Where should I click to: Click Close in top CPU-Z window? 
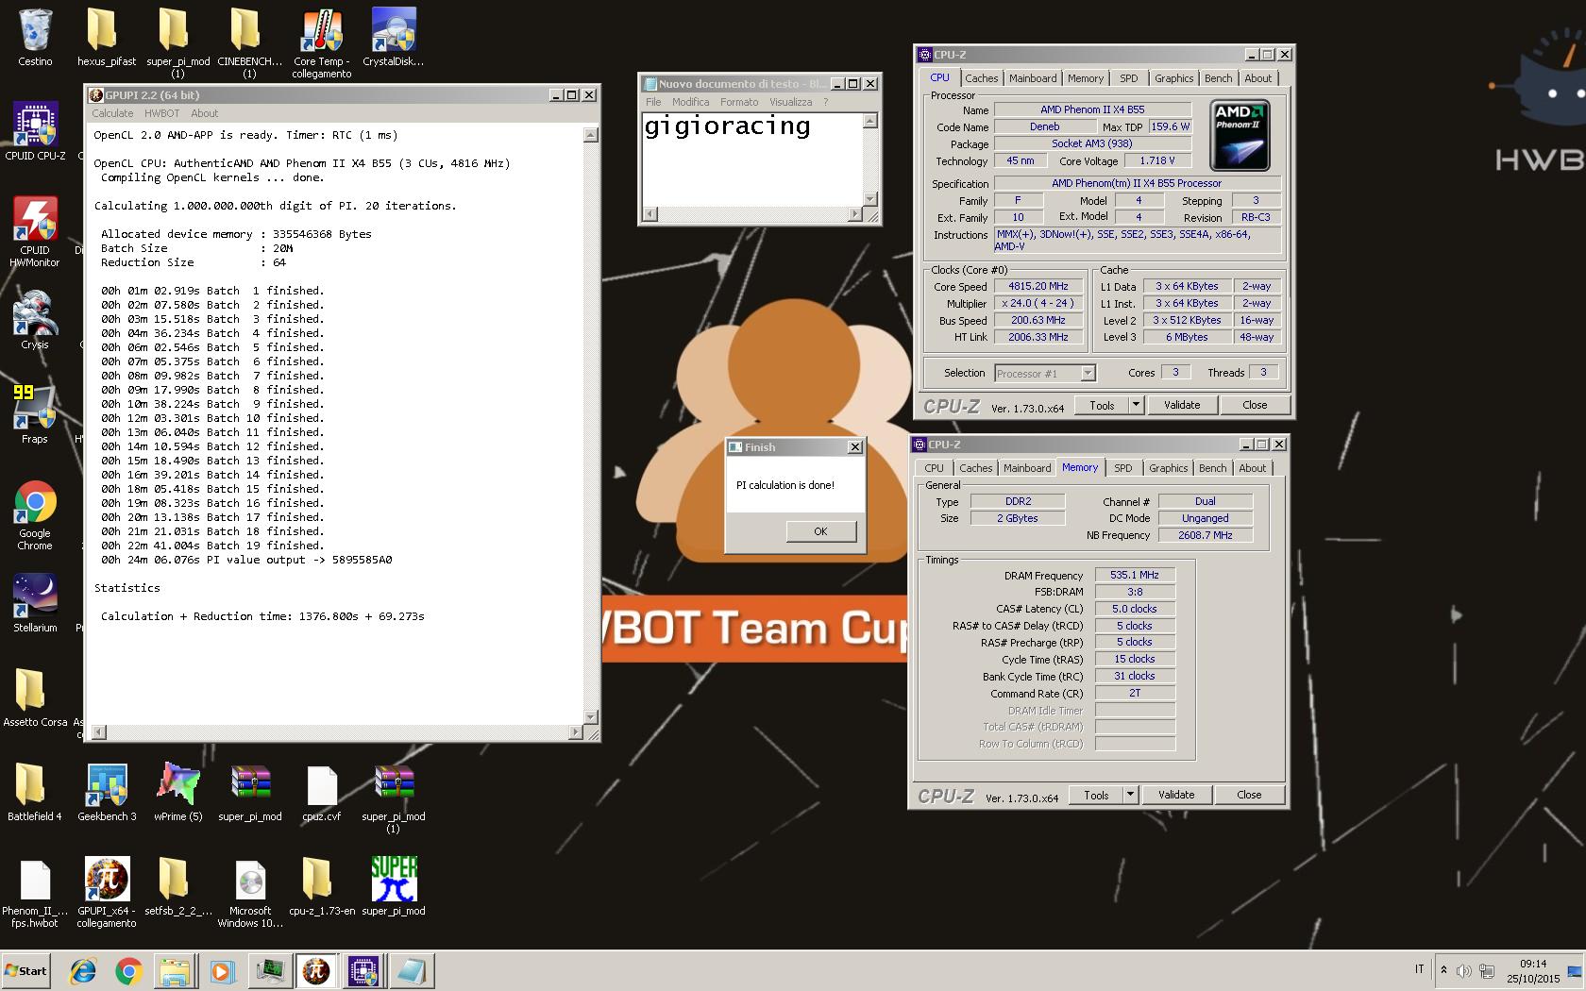1255,405
